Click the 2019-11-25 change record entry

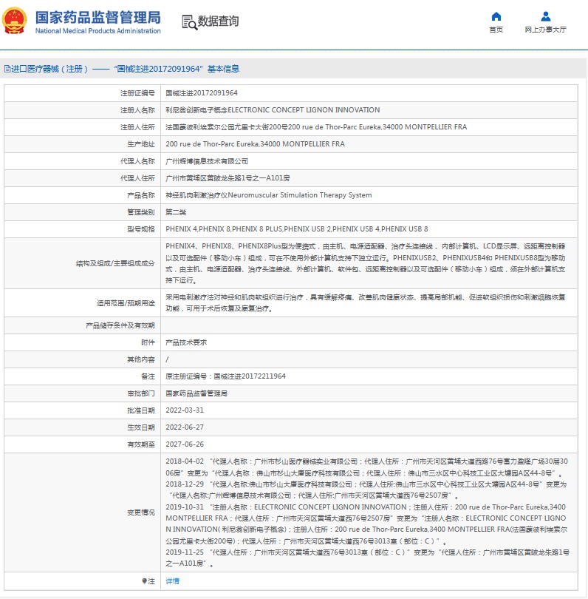click(367, 558)
